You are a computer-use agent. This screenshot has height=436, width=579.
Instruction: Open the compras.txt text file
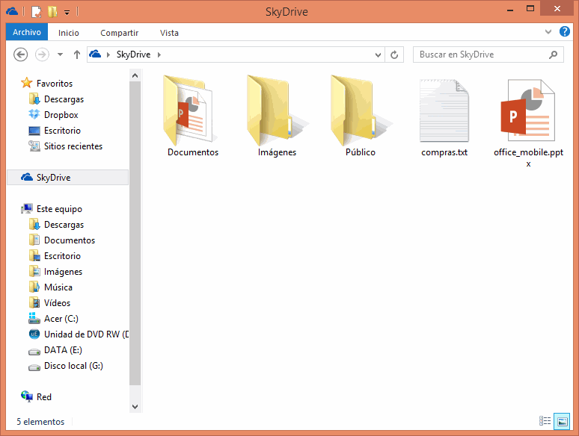click(x=444, y=110)
